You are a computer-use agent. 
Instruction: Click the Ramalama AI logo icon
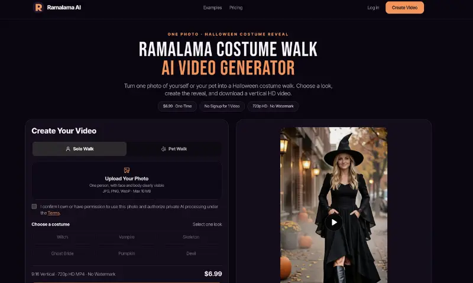[38, 7]
